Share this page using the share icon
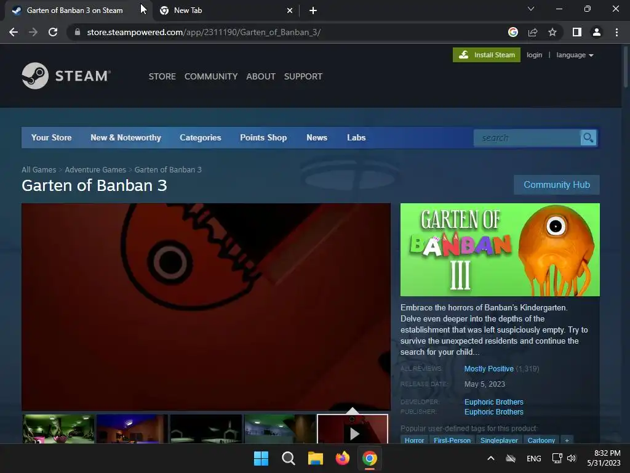Screen dimensions: 630x473 [533, 32]
